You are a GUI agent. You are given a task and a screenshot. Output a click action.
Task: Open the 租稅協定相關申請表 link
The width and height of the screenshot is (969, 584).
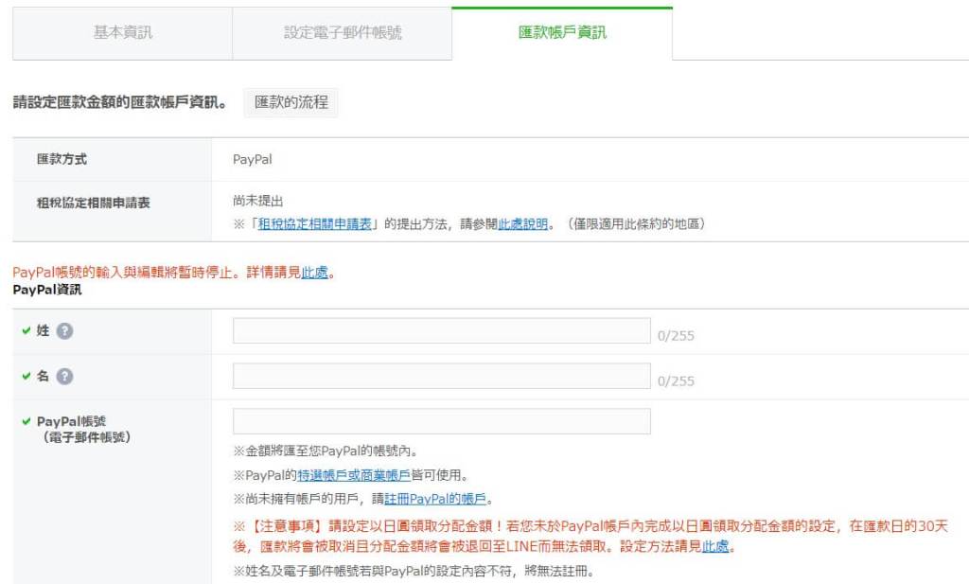(318, 224)
